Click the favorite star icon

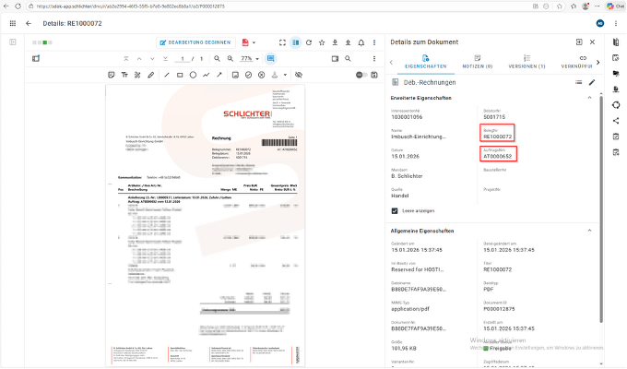pyautogui.click(x=322, y=42)
